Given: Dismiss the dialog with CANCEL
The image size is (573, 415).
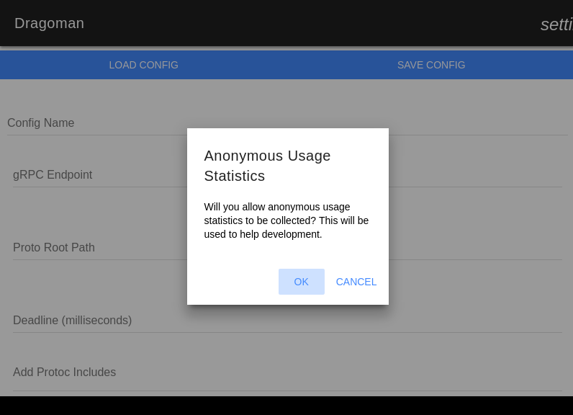Looking at the screenshot, I should point(356,282).
